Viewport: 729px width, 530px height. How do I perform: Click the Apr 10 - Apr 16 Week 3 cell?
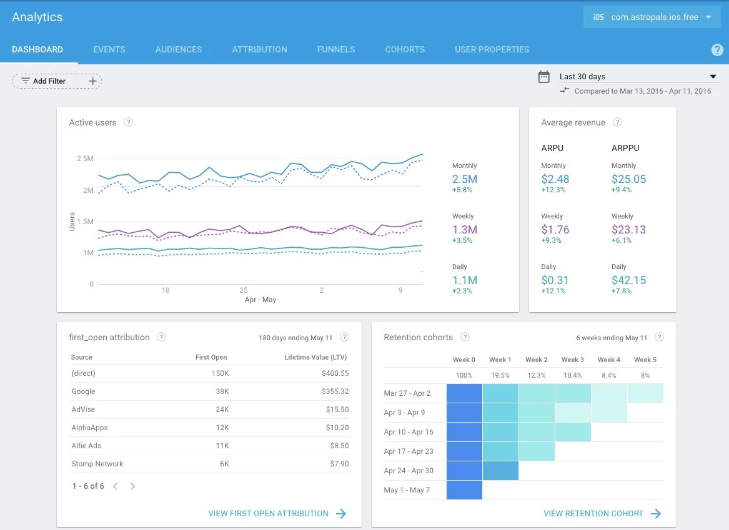click(573, 432)
